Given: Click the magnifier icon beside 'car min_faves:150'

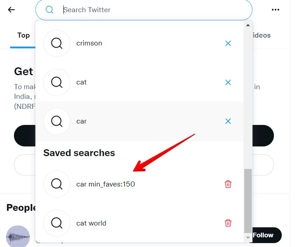Looking at the screenshot, I should [x=57, y=184].
